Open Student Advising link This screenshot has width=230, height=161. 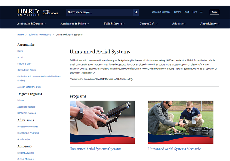coord(26,153)
